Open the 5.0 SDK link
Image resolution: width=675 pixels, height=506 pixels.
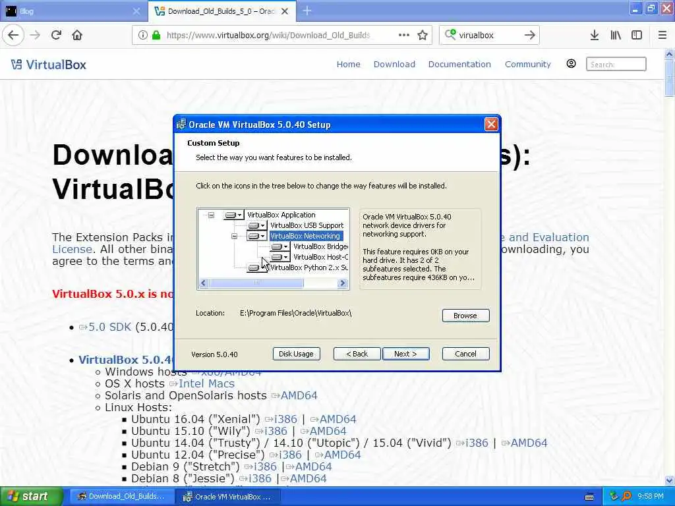click(x=105, y=327)
